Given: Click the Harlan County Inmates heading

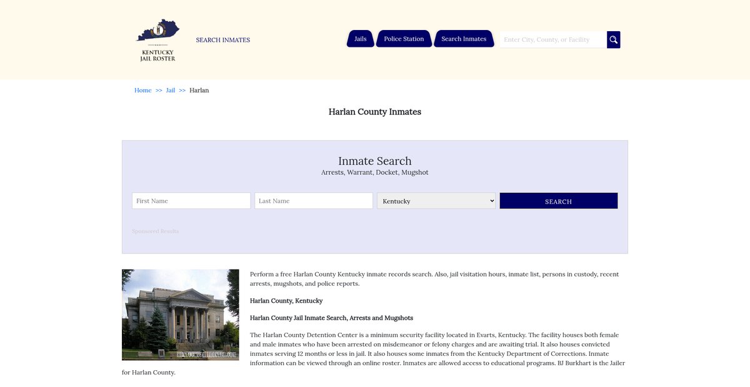Looking at the screenshot, I should [375, 112].
